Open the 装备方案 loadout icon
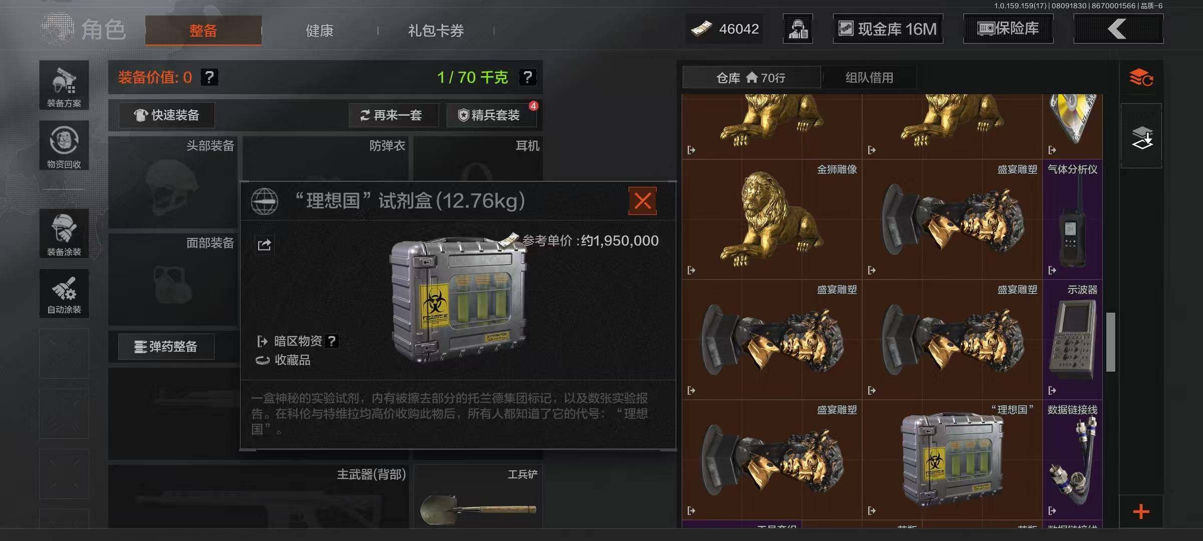 point(64,85)
